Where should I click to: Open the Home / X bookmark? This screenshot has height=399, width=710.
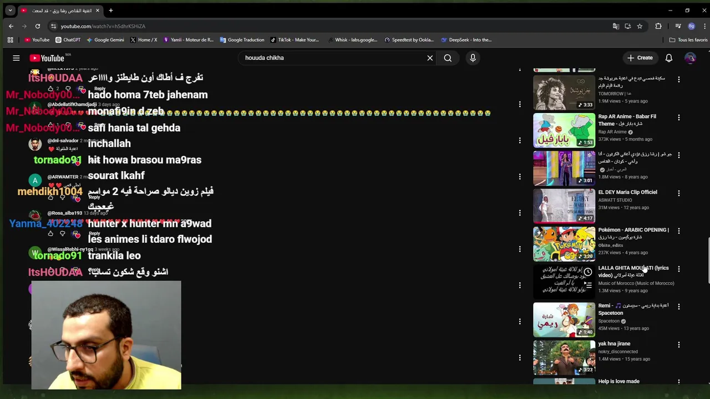143,40
